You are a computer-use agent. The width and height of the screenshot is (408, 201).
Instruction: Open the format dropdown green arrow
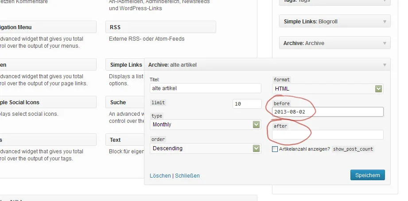[378, 89]
